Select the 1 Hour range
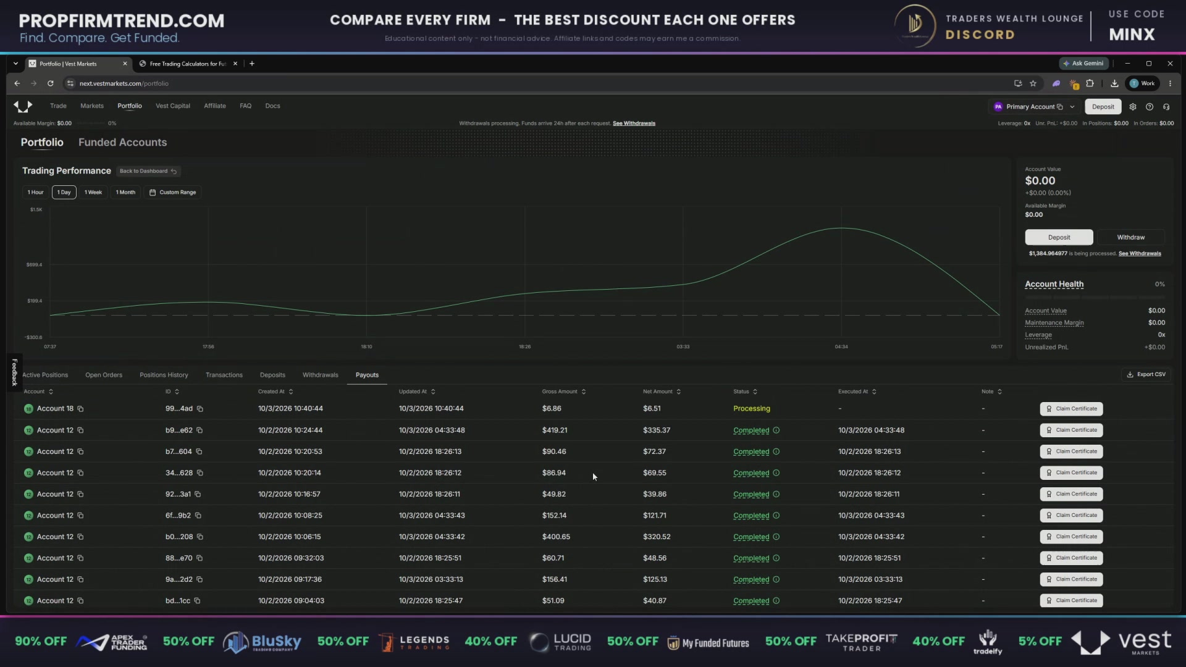The height and width of the screenshot is (667, 1186). [36, 192]
